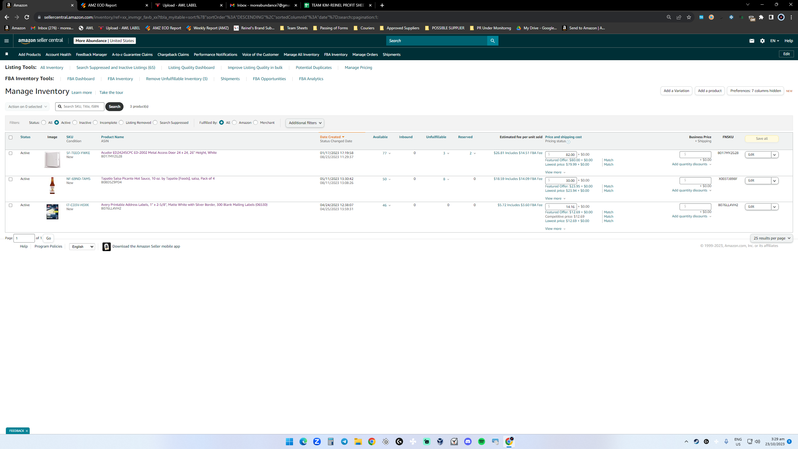Open the Chrome three-dot menu
The height and width of the screenshot is (449, 798).
(x=791, y=17)
